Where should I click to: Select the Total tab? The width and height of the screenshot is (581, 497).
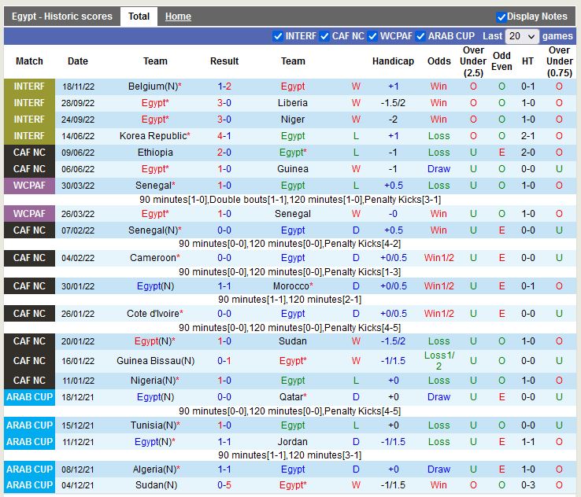139,17
